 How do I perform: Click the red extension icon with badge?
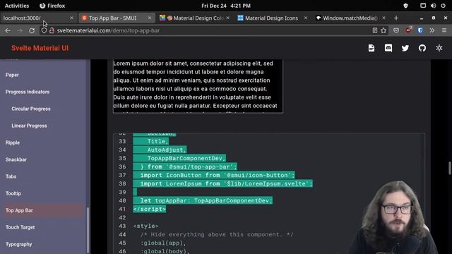click(x=408, y=30)
